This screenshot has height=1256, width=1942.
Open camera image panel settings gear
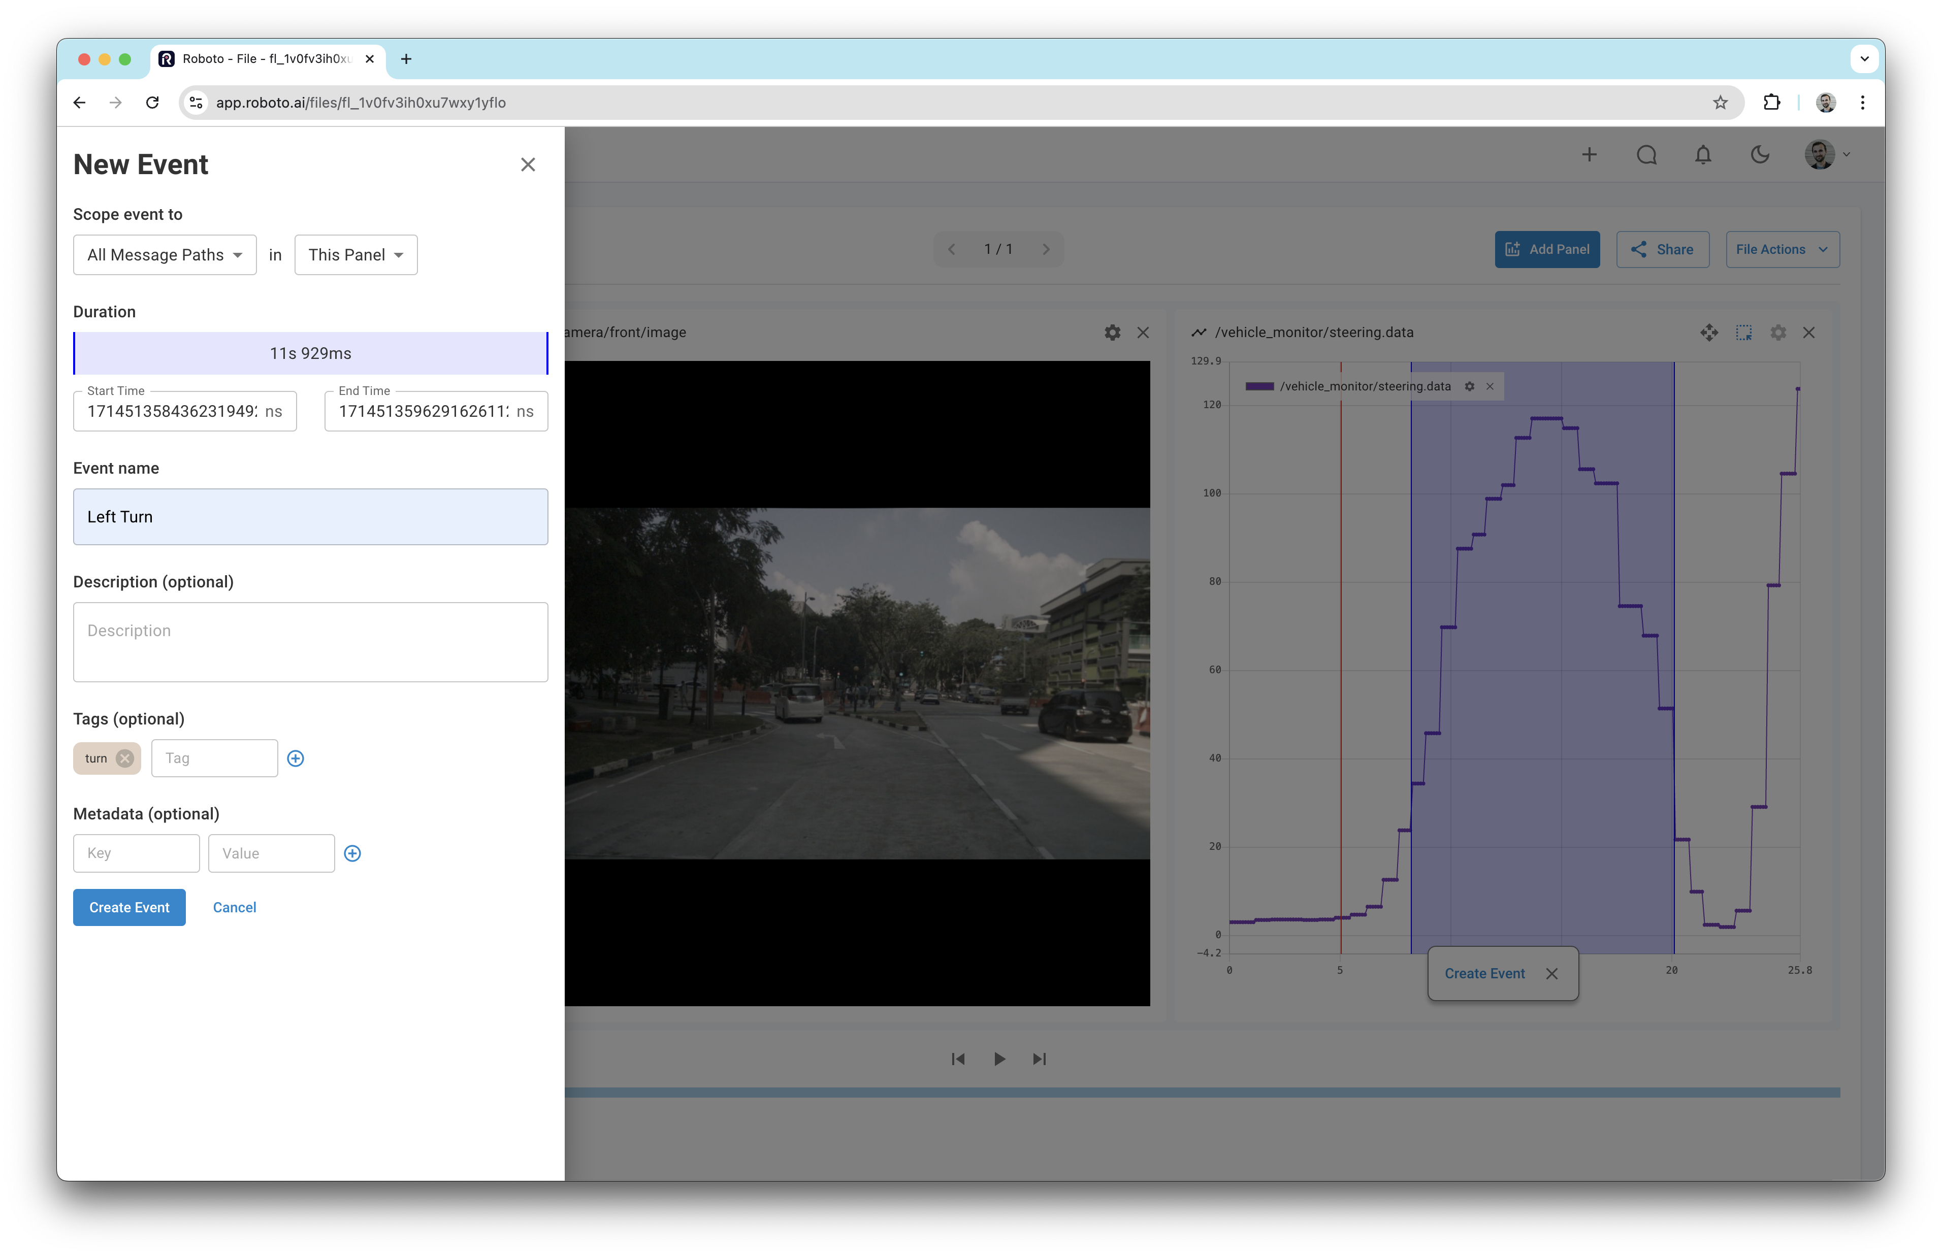click(x=1112, y=333)
